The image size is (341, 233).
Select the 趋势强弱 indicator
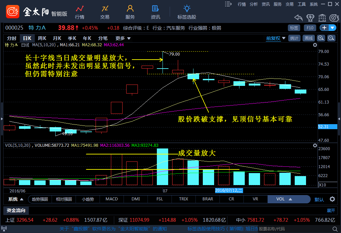pyautogui.click(x=40, y=199)
